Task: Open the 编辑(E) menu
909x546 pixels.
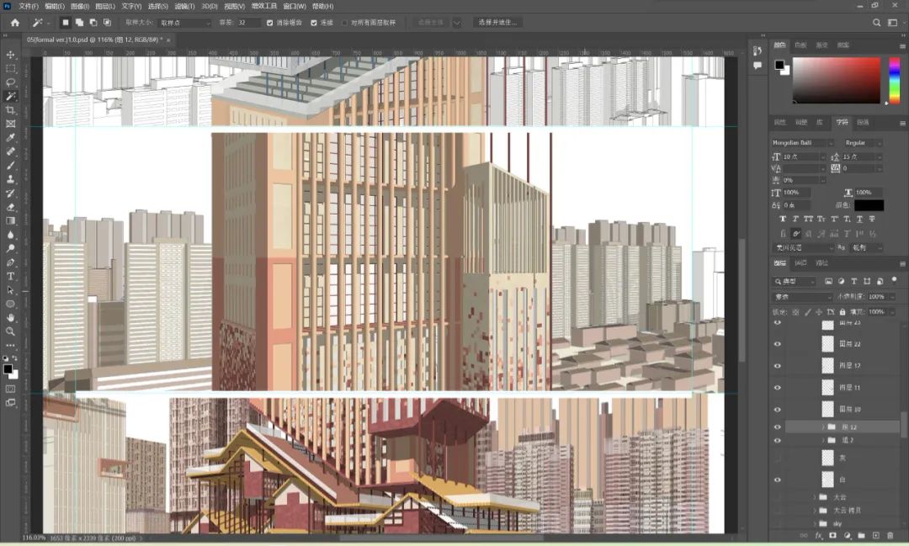Action: [x=55, y=7]
